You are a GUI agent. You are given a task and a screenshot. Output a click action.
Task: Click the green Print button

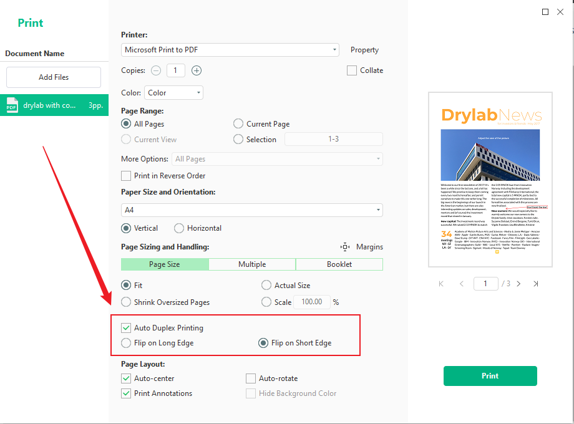point(490,376)
